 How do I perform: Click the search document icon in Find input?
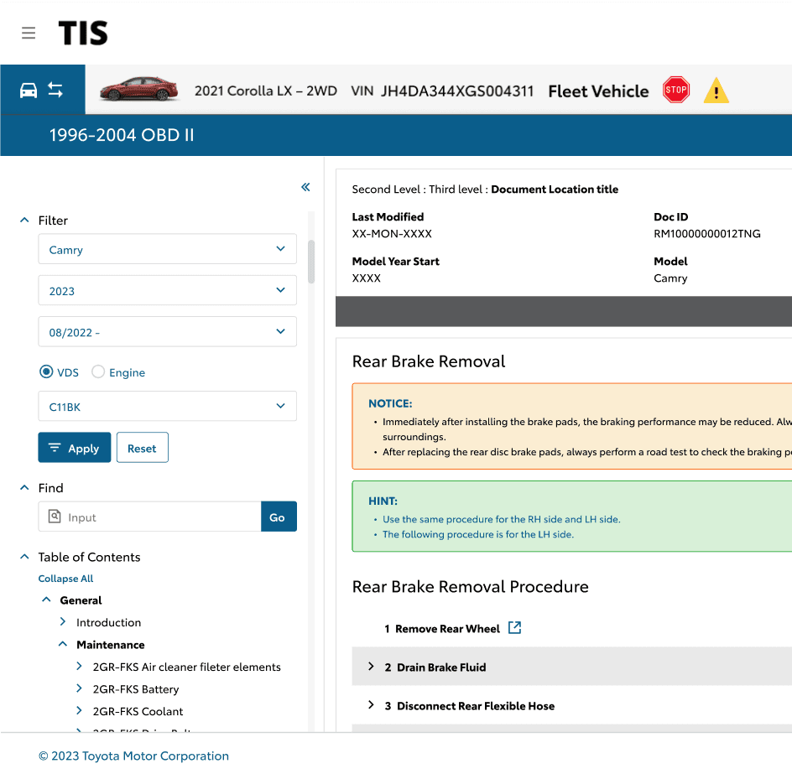[x=55, y=517]
